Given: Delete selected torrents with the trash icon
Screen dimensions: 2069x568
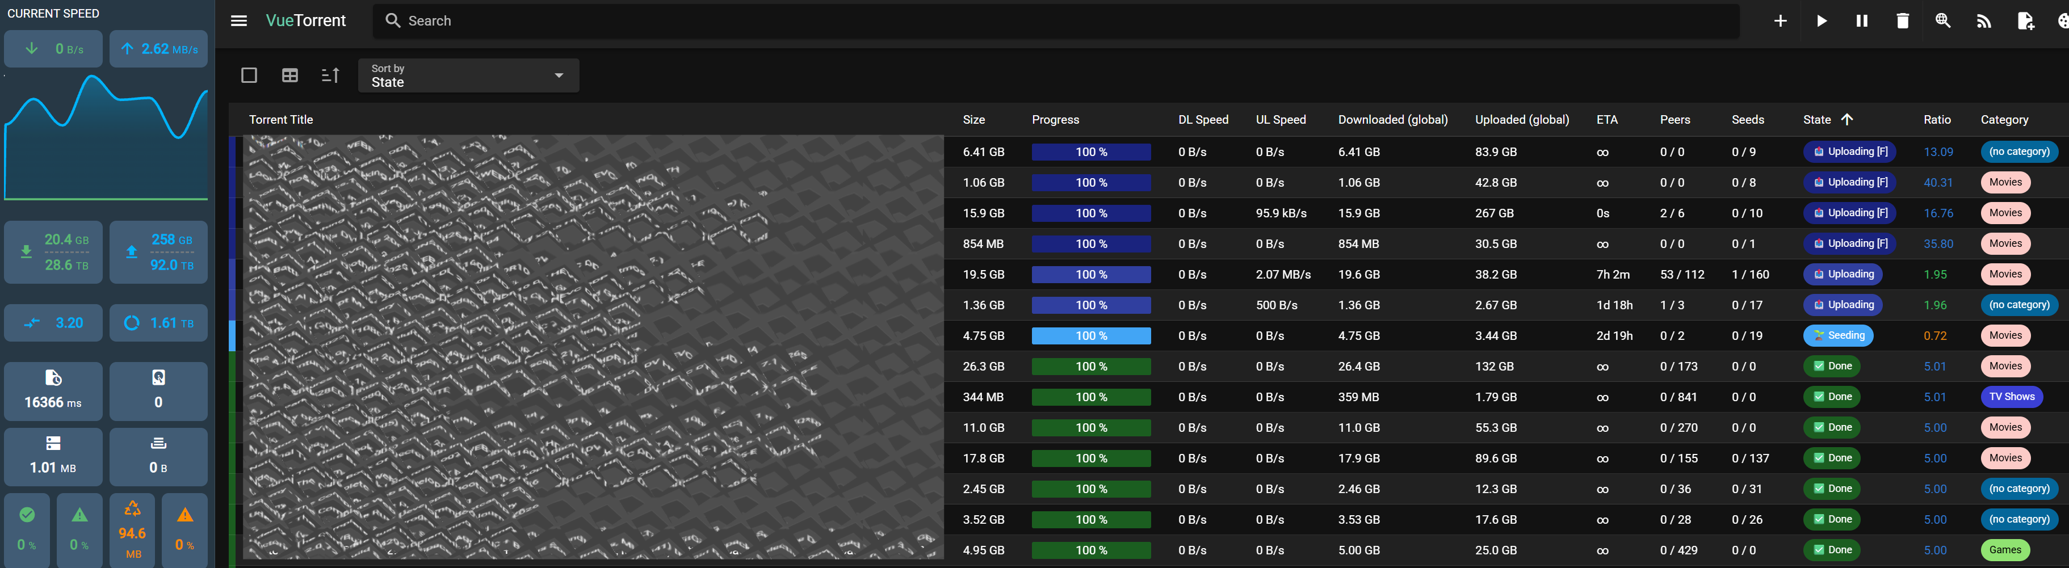Looking at the screenshot, I should 1903,21.
